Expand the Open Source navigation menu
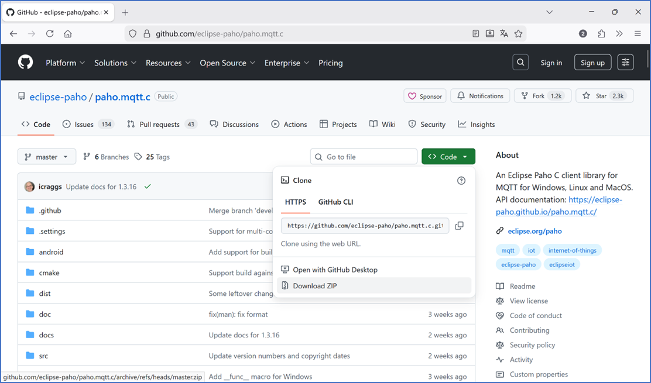Screen dimensions: 651x383 tap(227, 63)
